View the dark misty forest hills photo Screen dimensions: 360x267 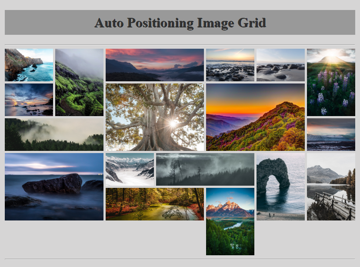(x=204, y=170)
